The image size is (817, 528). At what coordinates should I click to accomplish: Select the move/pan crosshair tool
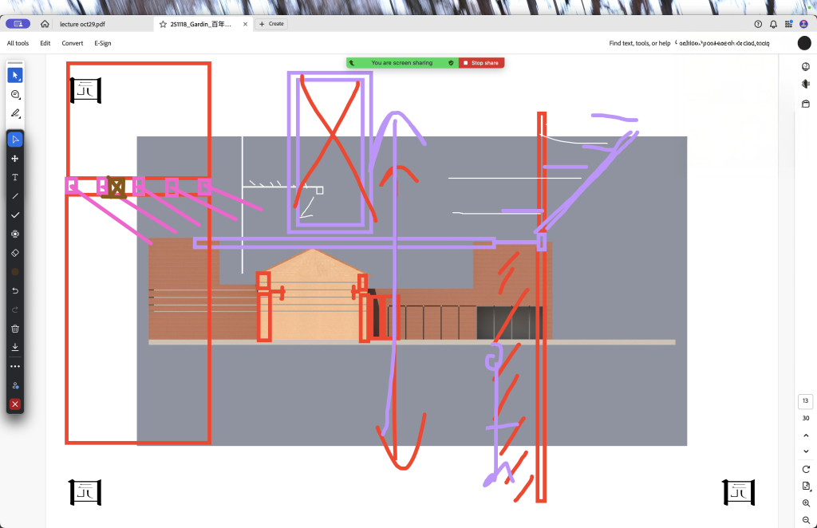(x=15, y=159)
